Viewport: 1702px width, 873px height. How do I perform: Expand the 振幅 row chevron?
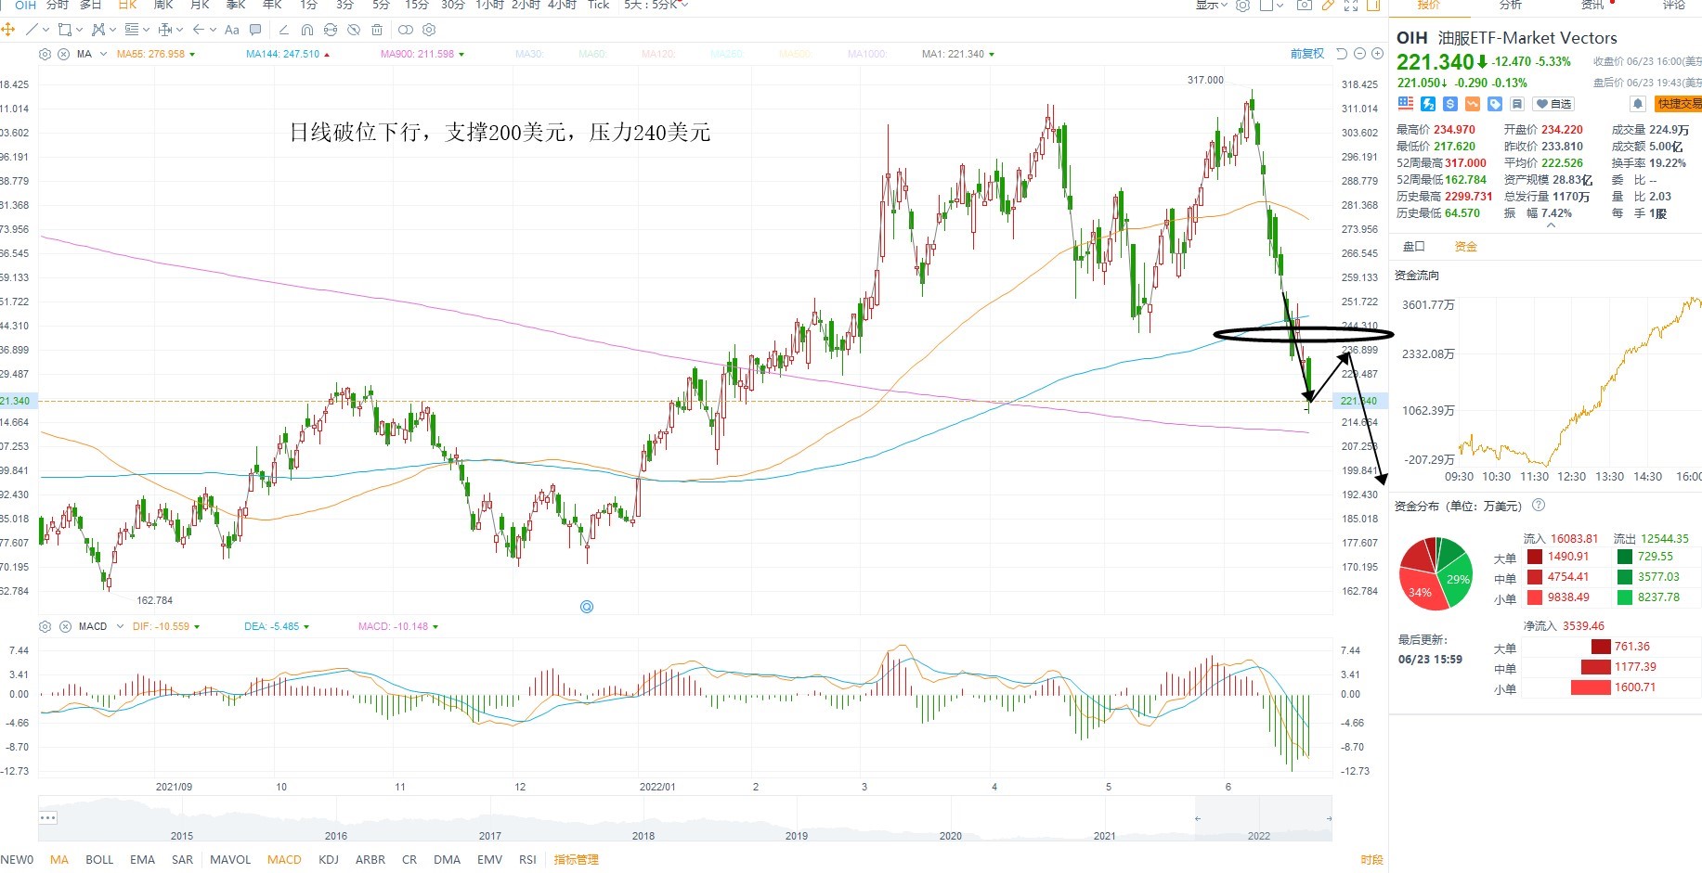[x=1551, y=225]
